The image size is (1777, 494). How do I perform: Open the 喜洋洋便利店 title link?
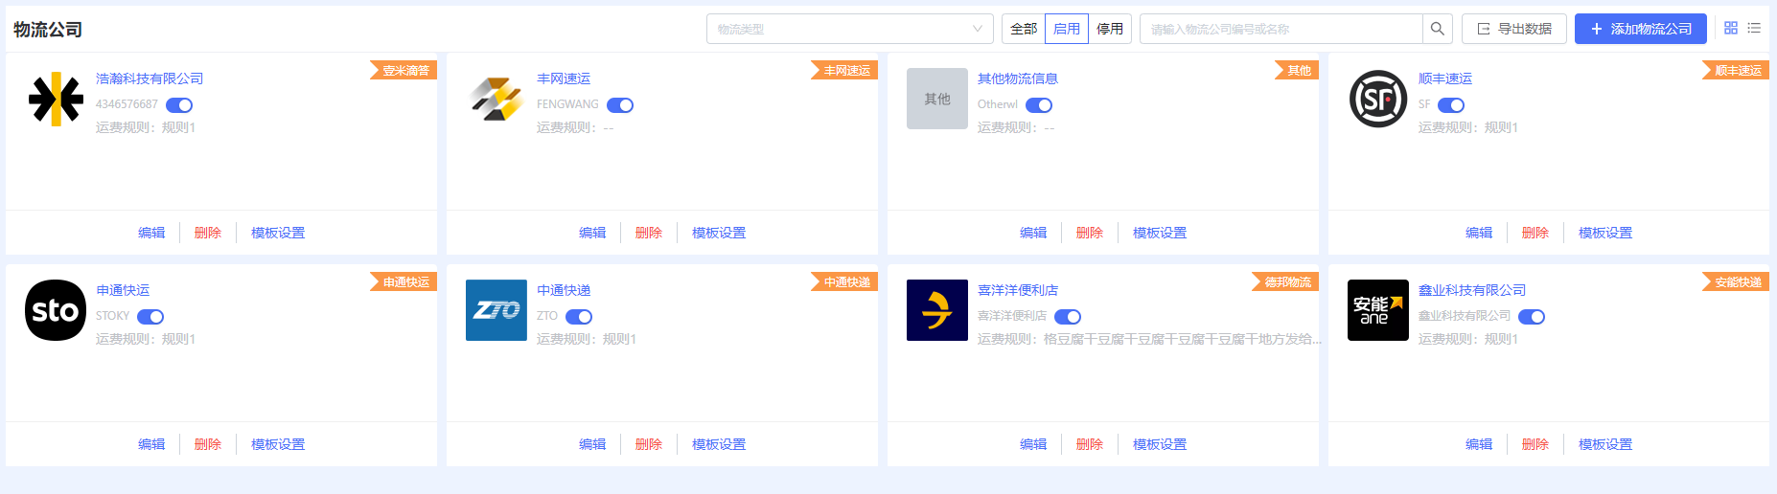pos(1018,290)
